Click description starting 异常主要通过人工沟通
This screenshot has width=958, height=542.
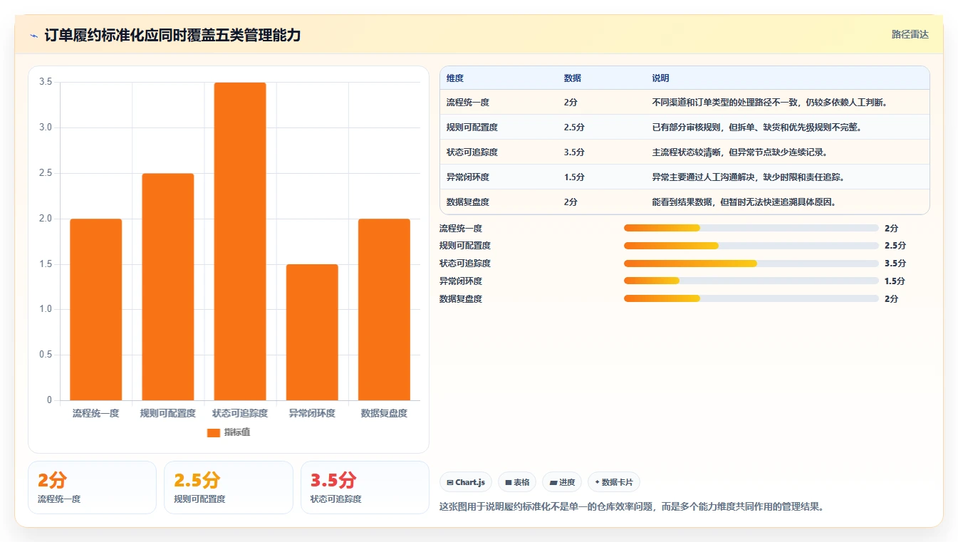coord(749,177)
